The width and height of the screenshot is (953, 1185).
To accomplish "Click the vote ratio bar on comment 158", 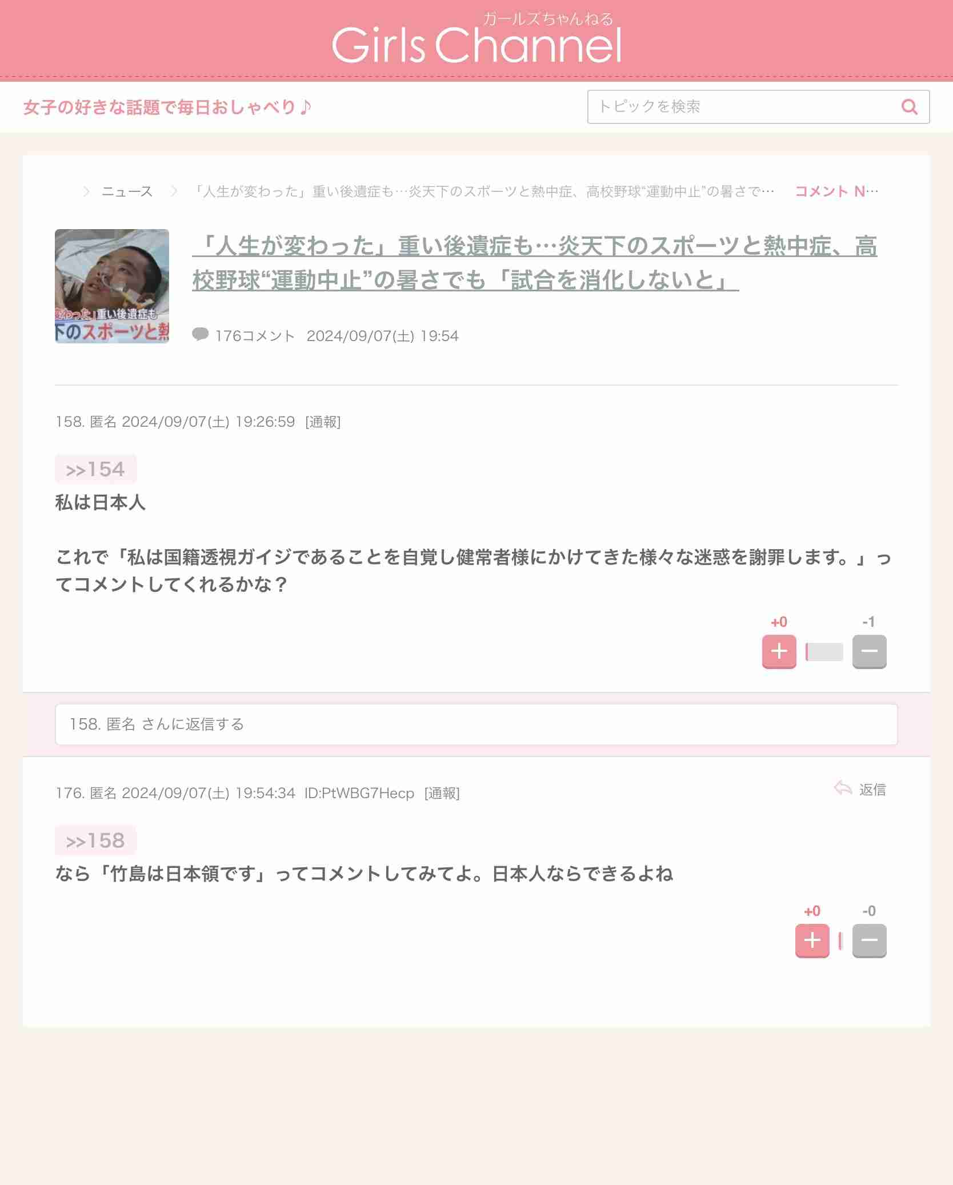I will click(824, 652).
